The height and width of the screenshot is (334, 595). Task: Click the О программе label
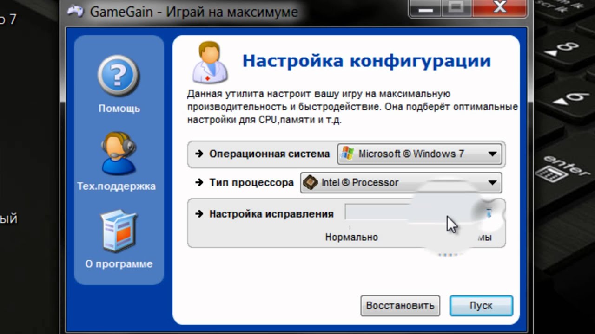(x=119, y=264)
